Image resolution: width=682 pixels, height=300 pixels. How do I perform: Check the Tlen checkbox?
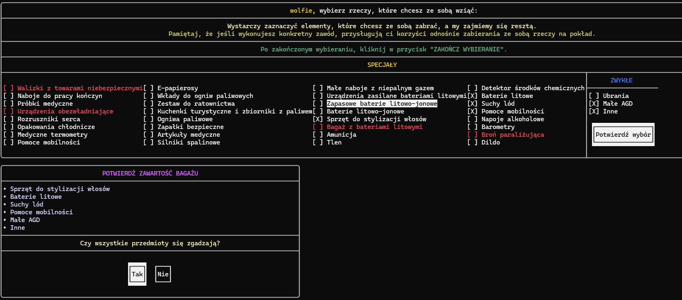pos(318,142)
